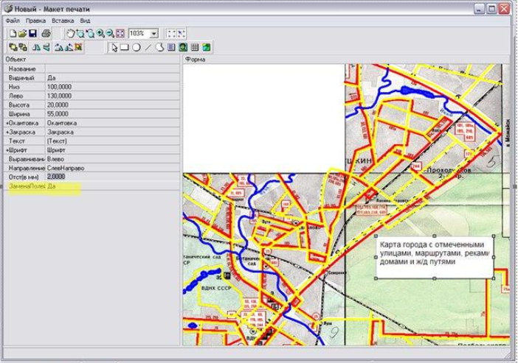Fit the whole page in view

pos(120,33)
